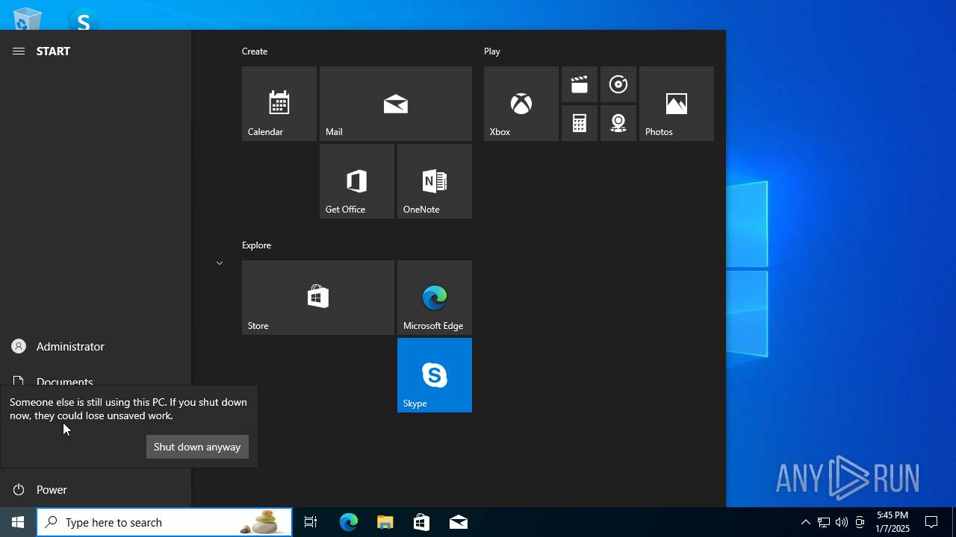Open Microsoft Edge from taskbar

pos(349,522)
